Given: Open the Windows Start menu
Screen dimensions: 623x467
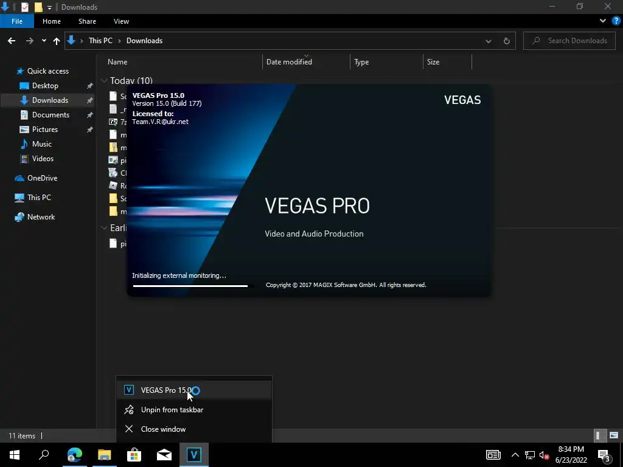Looking at the screenshot, I should point(15,455).
